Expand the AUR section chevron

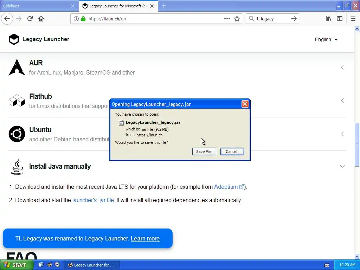pos(342,67)
